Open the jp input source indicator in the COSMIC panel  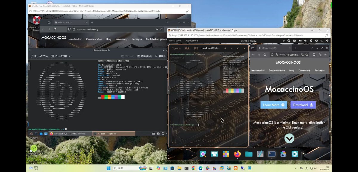[x=283, y=40]
